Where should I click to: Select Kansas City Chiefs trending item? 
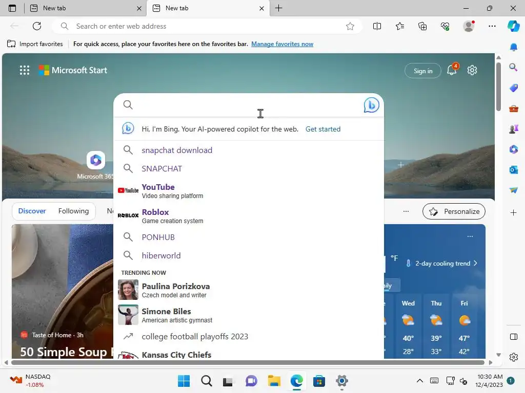tap(249, 353)
